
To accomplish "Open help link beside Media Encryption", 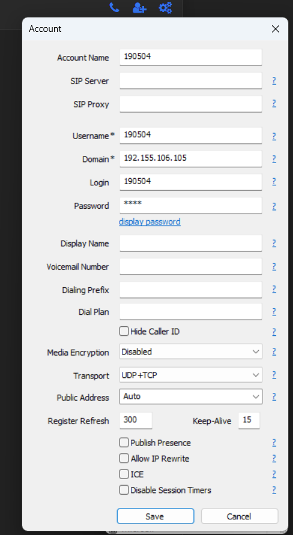I will [274, 352].
